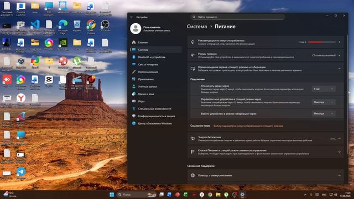Open Chrome from the taskbar
Screen dimensions: 354x199
pos(210,195)
